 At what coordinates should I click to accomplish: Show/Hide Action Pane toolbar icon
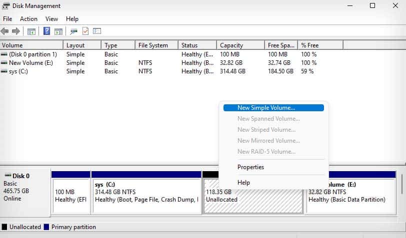(58, 31)
